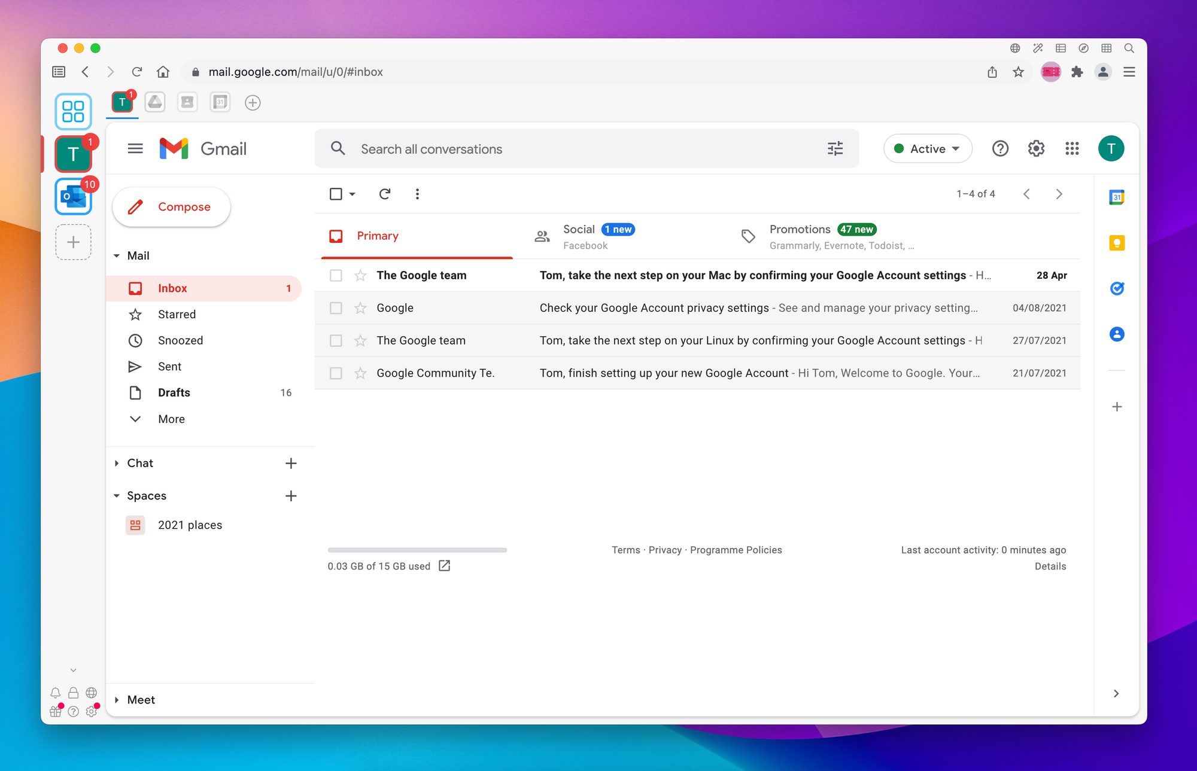Image resolution: width=1197 pixels, height=771 pixels.
Task: Select checkbox for Google email row
Action: click(336, 308)
